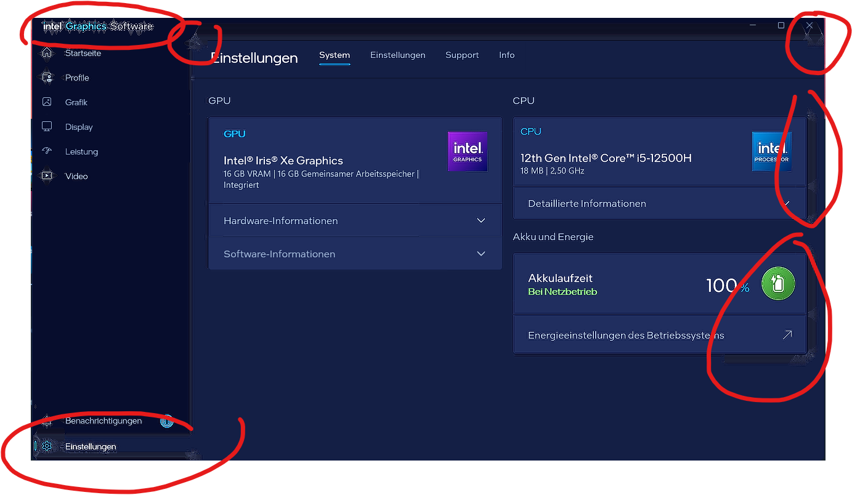Go to Display via monitor icon

(47, 127)
